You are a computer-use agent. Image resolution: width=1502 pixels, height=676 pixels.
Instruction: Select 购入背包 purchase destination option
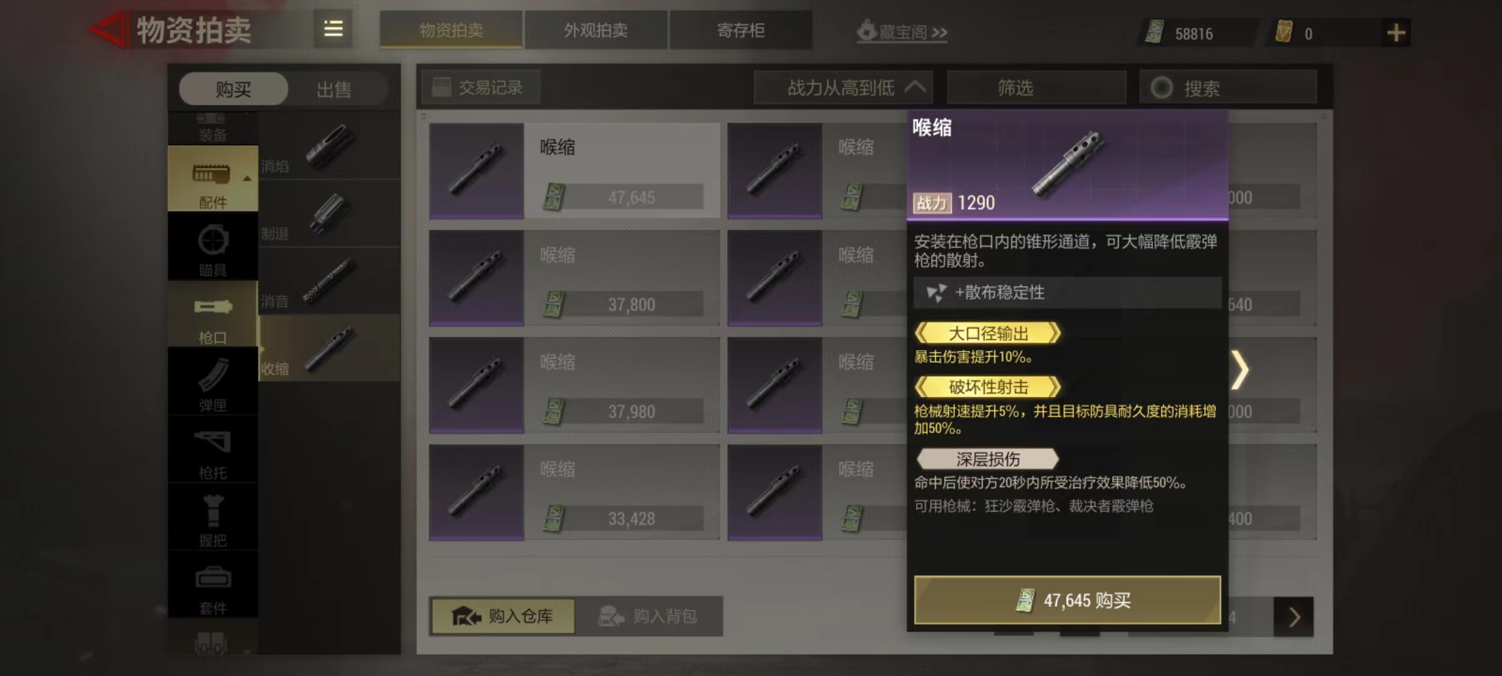648,617
